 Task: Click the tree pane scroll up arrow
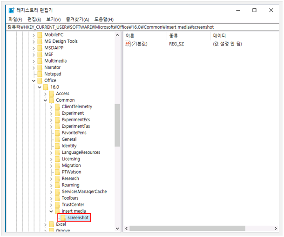[x=117, y=35]
